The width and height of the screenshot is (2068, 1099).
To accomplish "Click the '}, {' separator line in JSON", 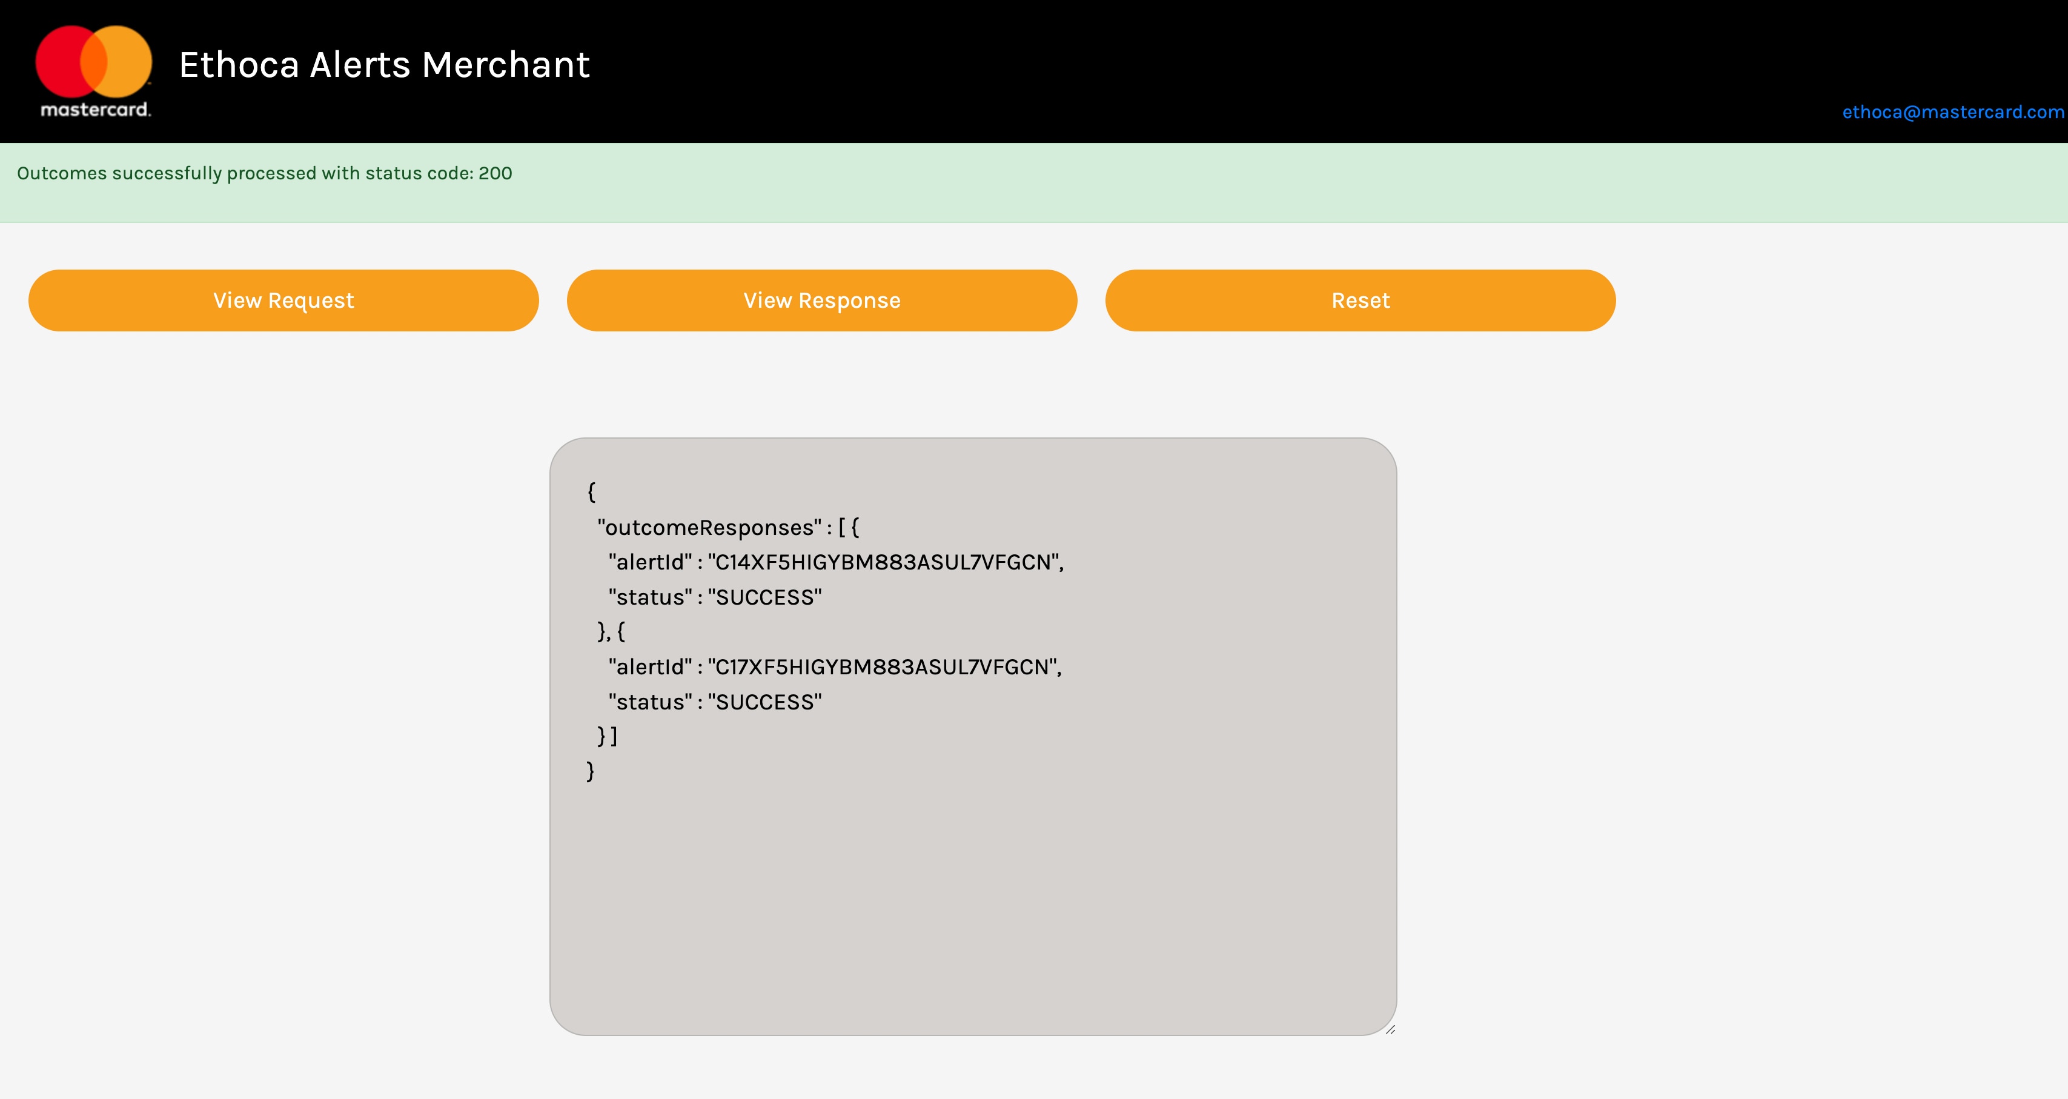I will (x=610, y=632).
